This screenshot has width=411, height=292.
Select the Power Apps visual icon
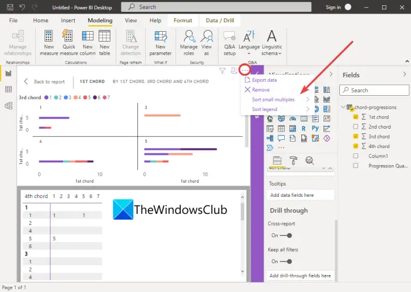point(326,138)
